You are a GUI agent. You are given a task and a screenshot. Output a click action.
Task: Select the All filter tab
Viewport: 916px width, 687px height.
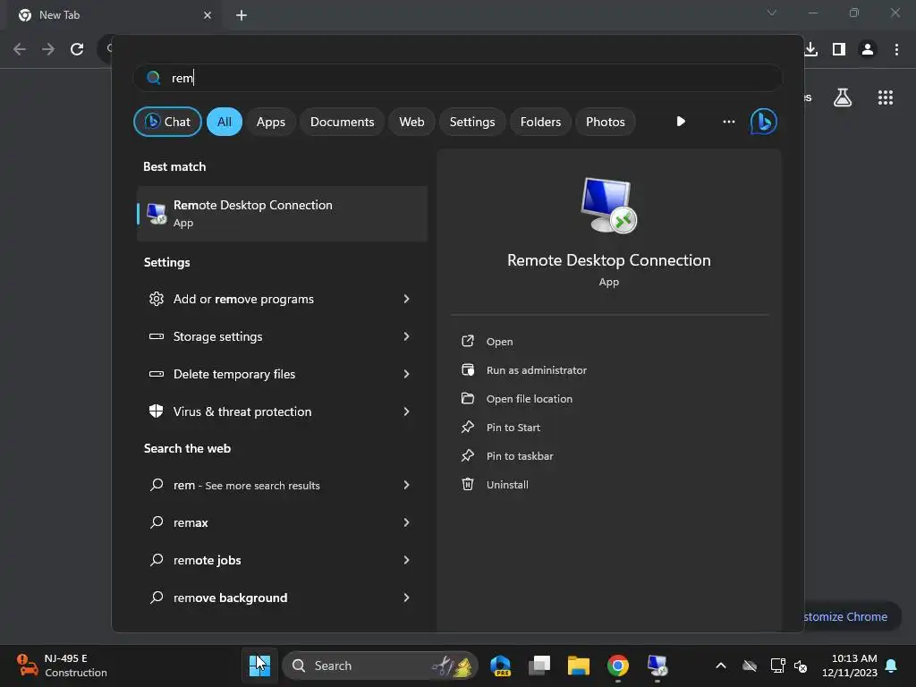[x=225, y=122]
